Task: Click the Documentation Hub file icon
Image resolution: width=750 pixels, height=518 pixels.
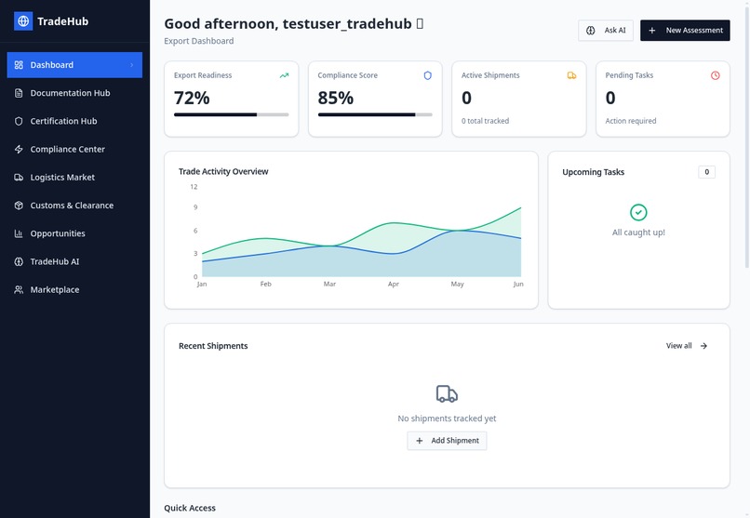Action: (19, 93)
